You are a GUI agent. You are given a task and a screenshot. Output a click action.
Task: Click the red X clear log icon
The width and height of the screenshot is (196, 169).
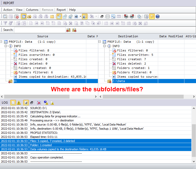39,103
